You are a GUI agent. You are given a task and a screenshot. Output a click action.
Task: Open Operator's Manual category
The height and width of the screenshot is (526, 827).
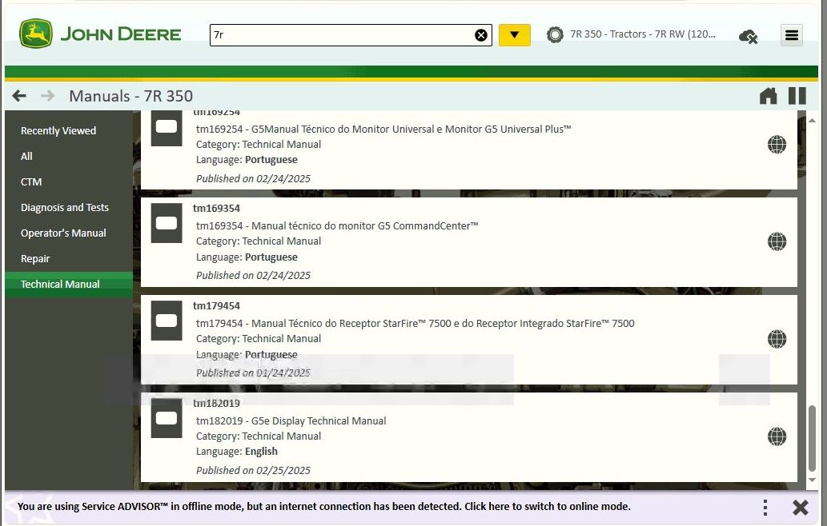(69, 233)
